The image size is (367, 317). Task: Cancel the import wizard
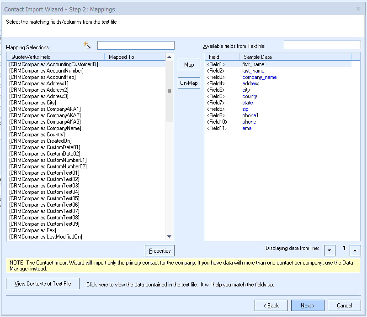coord(344,306)
